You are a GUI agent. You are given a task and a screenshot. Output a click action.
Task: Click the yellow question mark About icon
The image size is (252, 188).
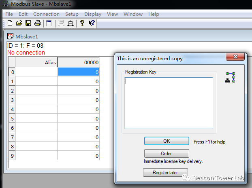click(x=82, y=23)
